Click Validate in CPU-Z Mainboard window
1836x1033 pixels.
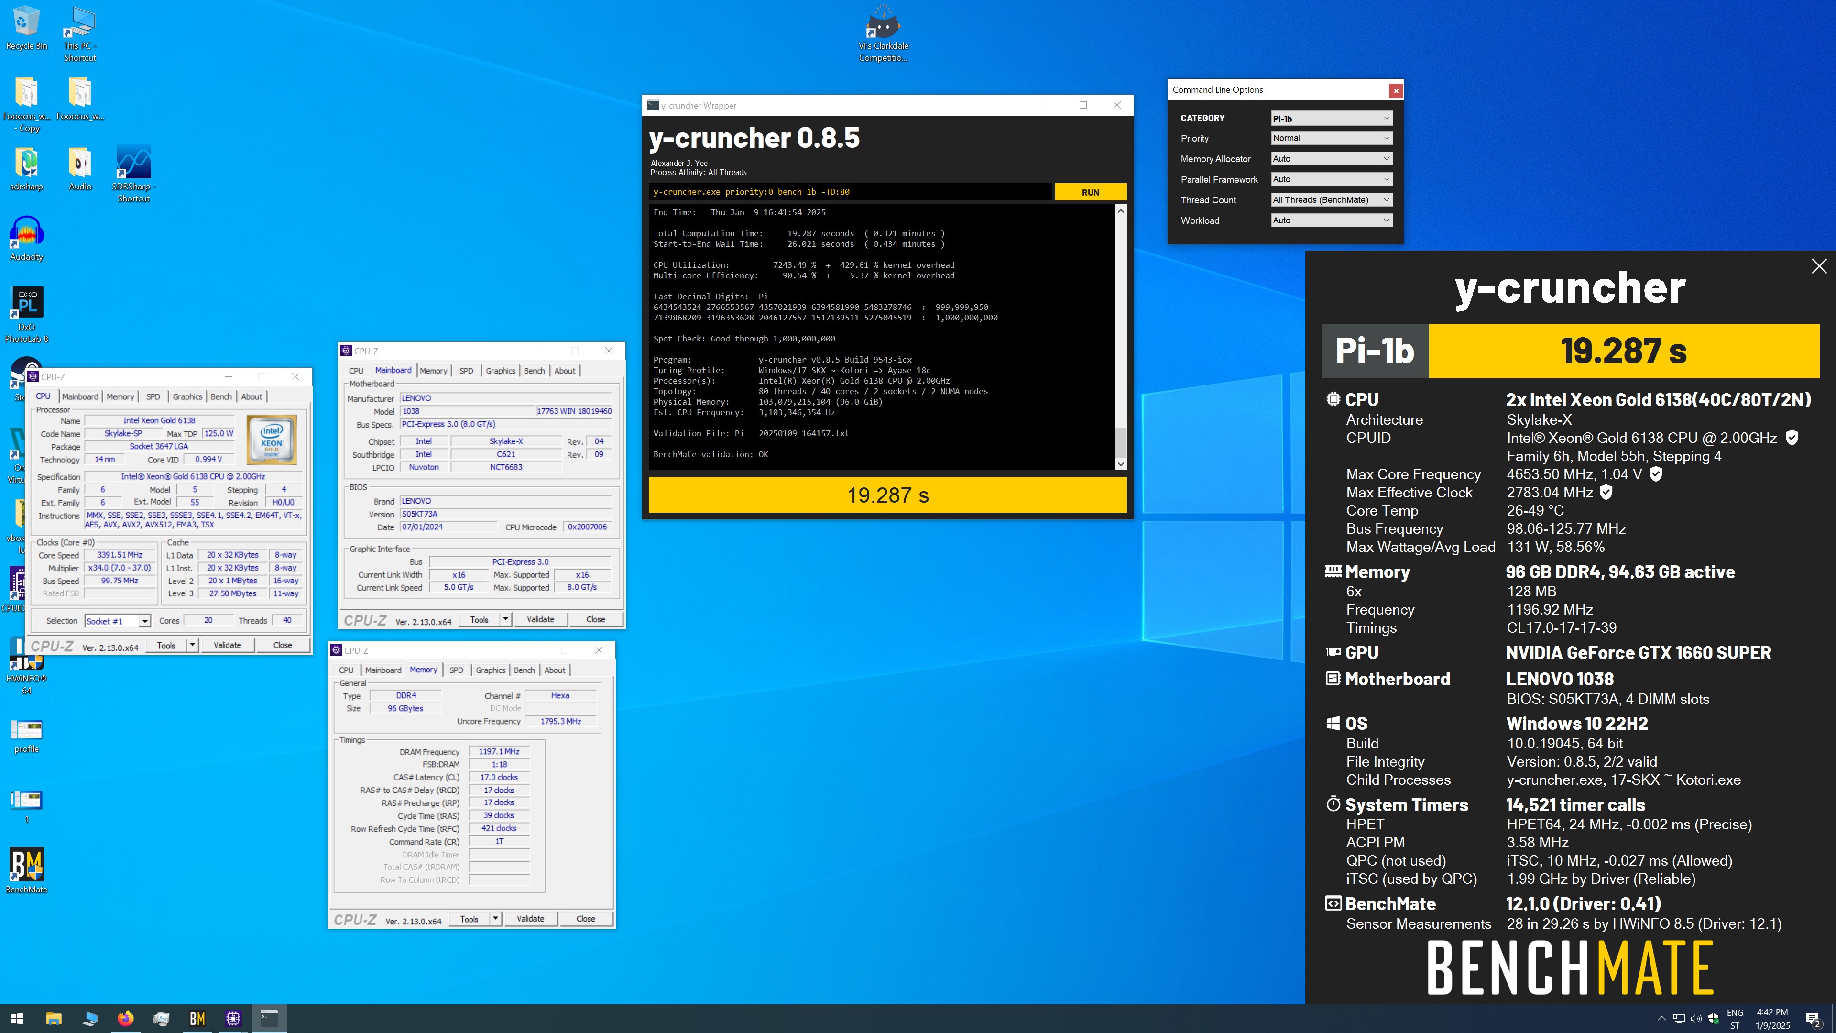540,619
